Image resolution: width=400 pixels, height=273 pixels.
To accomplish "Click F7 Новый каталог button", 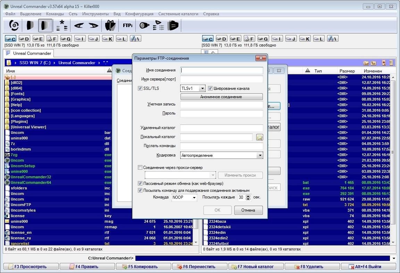I will point(256,267).
